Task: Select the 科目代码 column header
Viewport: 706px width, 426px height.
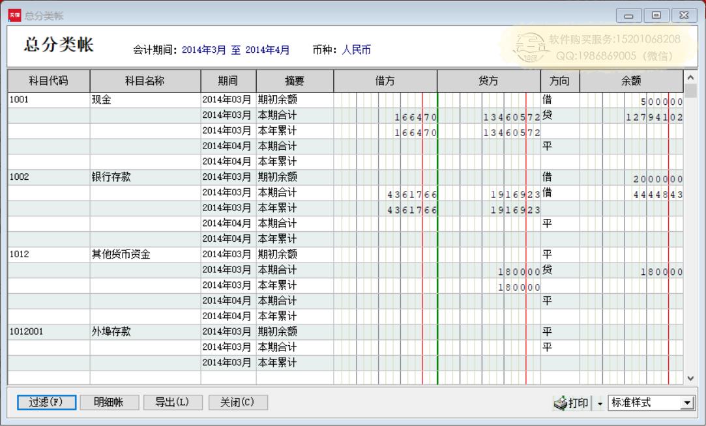Action: [x=49, y=81]
